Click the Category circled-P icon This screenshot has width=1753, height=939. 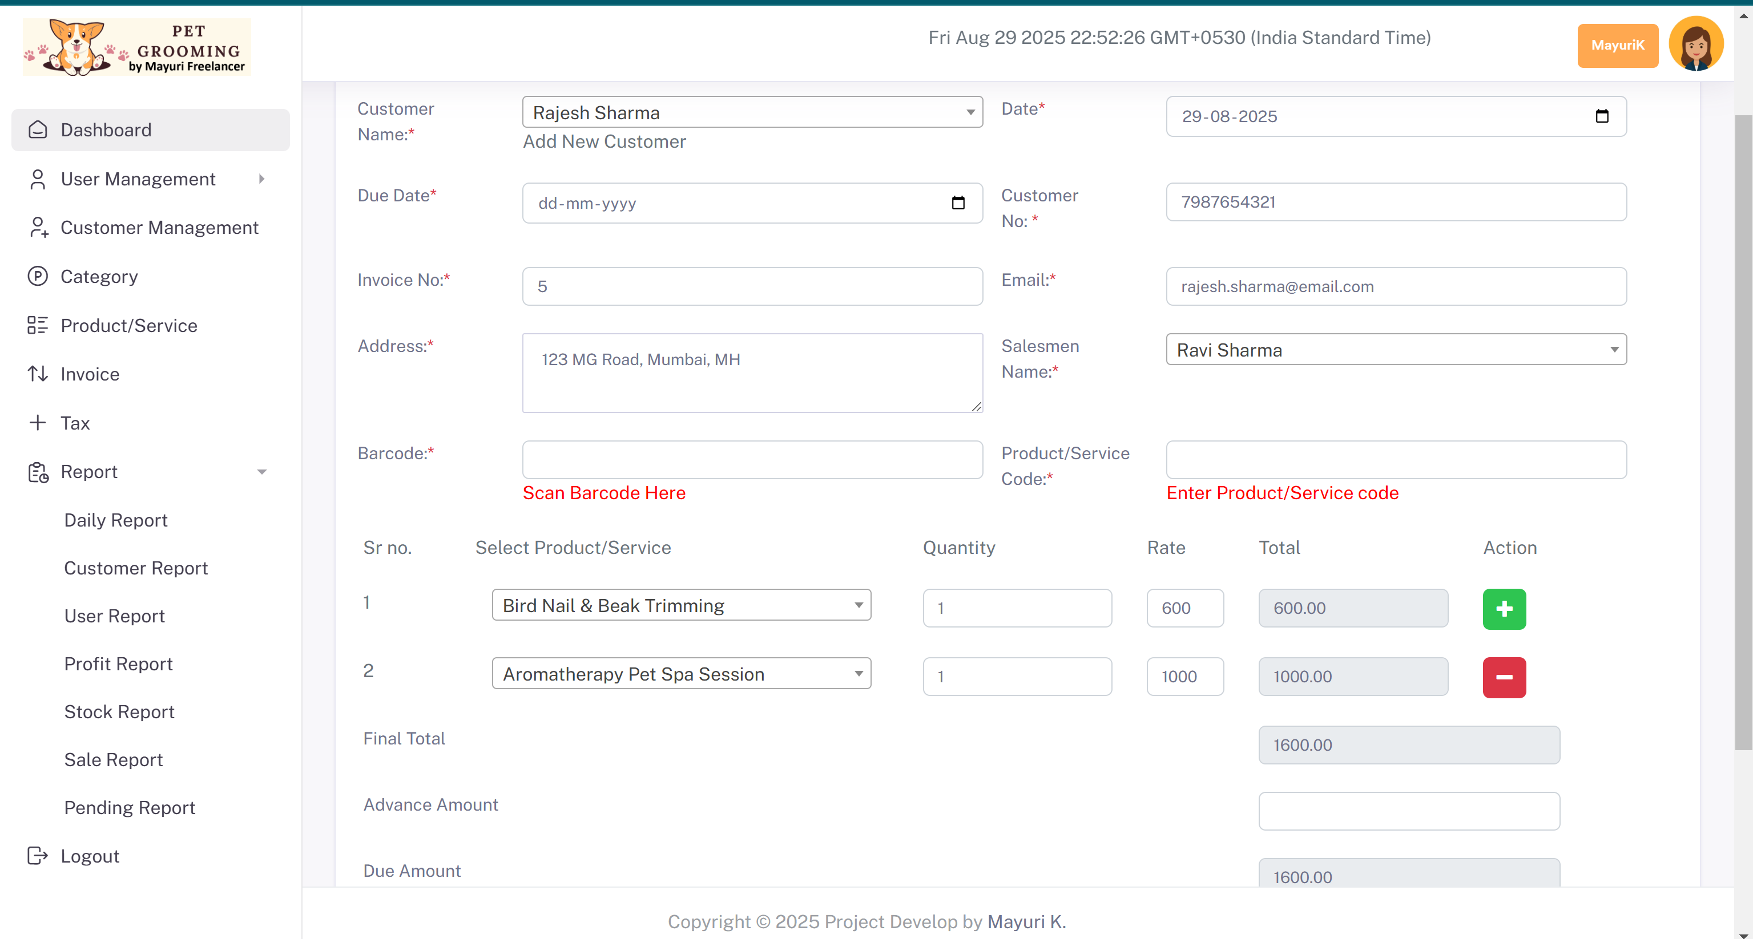point(38,276)
